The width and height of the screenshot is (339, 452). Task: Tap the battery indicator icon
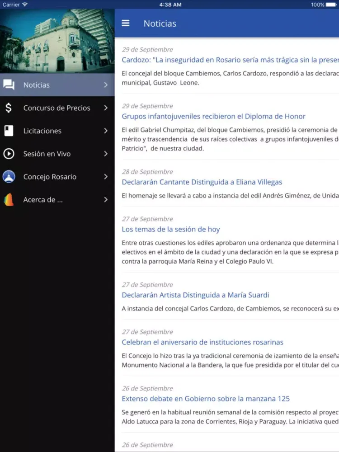pos(331,5)
